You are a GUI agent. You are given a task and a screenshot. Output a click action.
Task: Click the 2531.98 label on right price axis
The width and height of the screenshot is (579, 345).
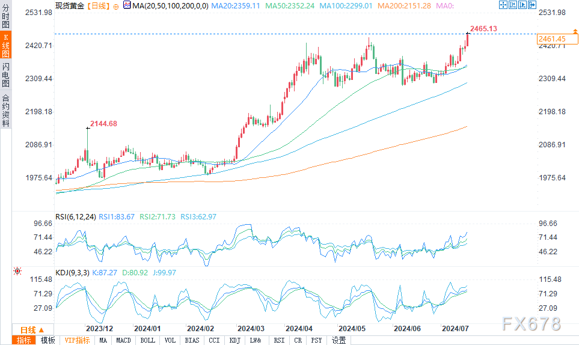(552, 13)
